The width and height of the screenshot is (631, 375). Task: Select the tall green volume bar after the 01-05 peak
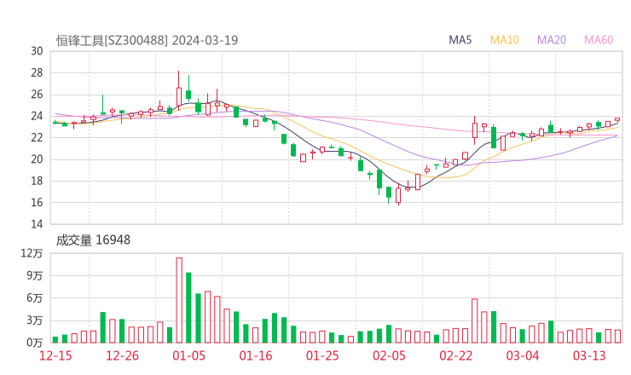coord(188,308)
